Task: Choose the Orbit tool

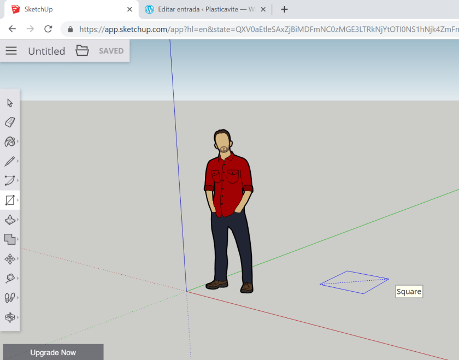Action: pyautogui.click(x=10, y=317)
